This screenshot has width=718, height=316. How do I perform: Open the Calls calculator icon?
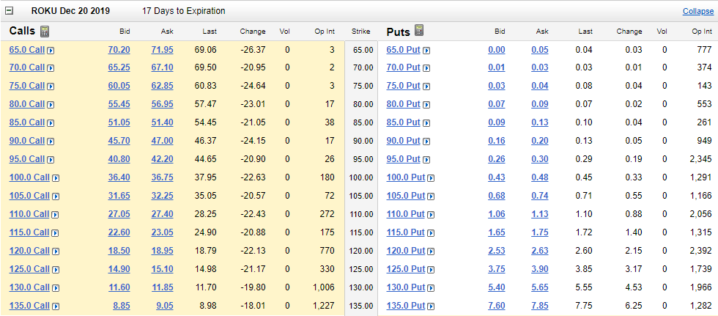coord(45,31)
